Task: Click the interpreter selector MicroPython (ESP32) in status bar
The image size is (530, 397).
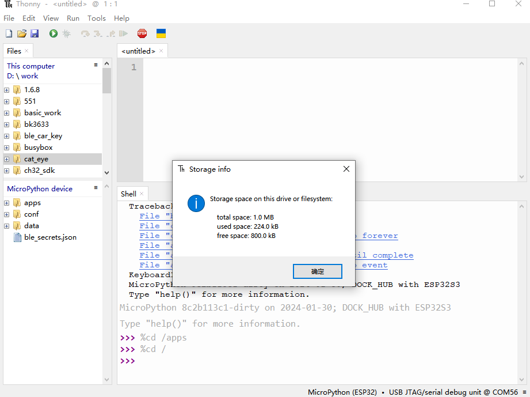Action: click(342, 392)
